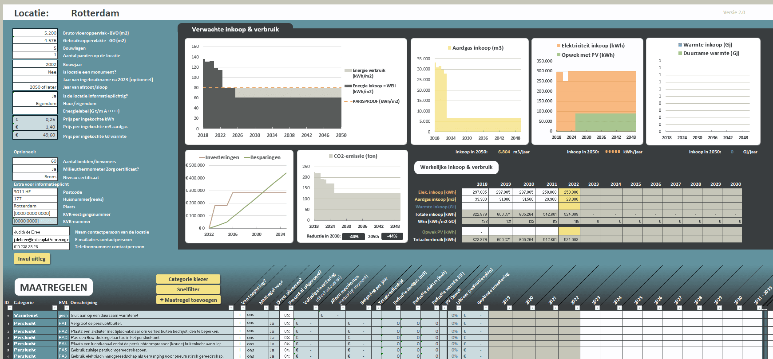773x359 pixels.
Task: Open the EML column filter dropdown
Action: click(x=67, y=308)
